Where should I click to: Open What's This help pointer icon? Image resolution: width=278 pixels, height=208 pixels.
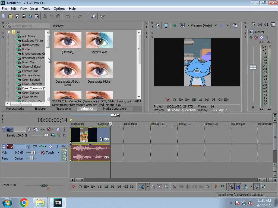[x=102, y=16]
